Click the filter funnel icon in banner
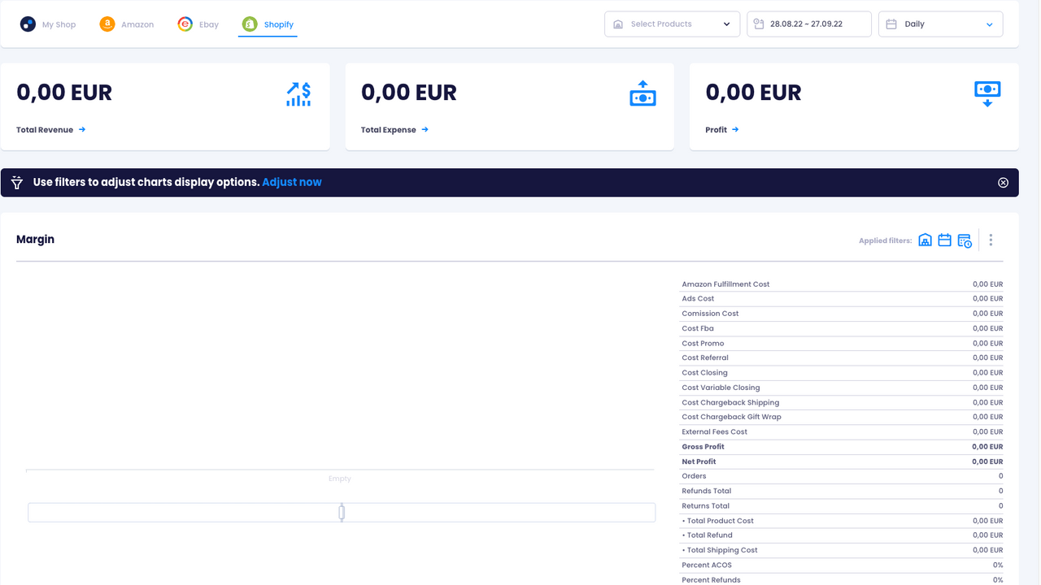1041x585 pixels. click(17, 183)
